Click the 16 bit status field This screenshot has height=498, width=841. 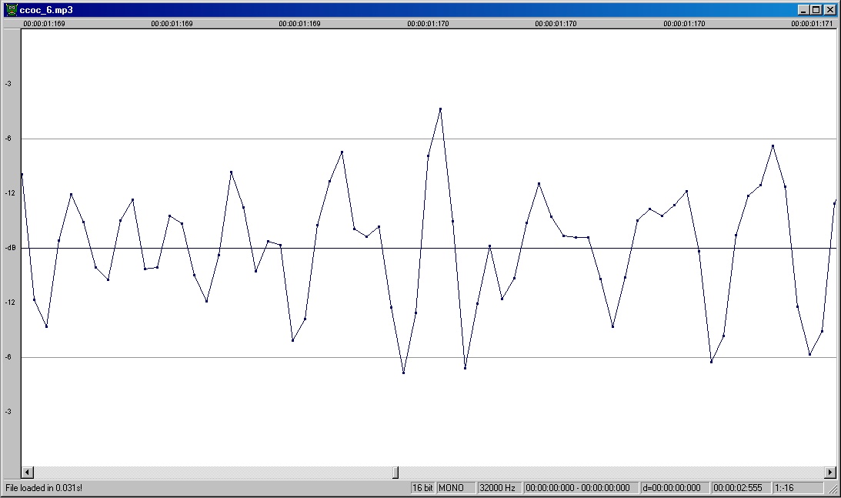click(x=422, y=488)
